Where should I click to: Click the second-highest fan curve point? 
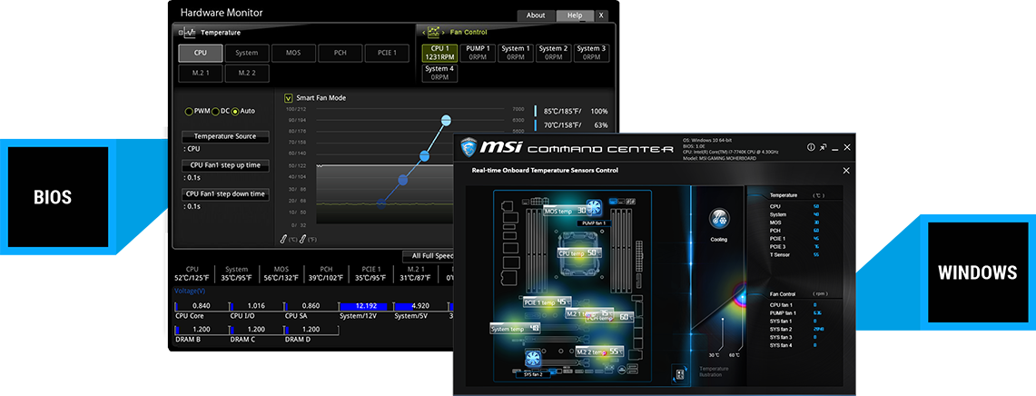[424, 156]
